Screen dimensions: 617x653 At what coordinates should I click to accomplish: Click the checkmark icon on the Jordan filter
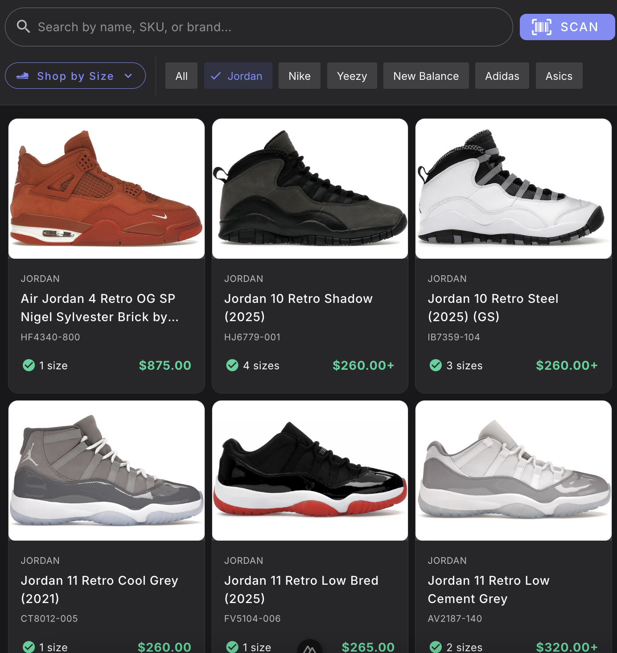pyautogui.click(x=216, y=76)
